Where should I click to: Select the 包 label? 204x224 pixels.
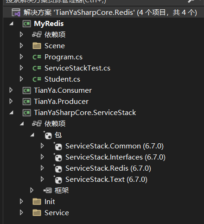point(58,135)
